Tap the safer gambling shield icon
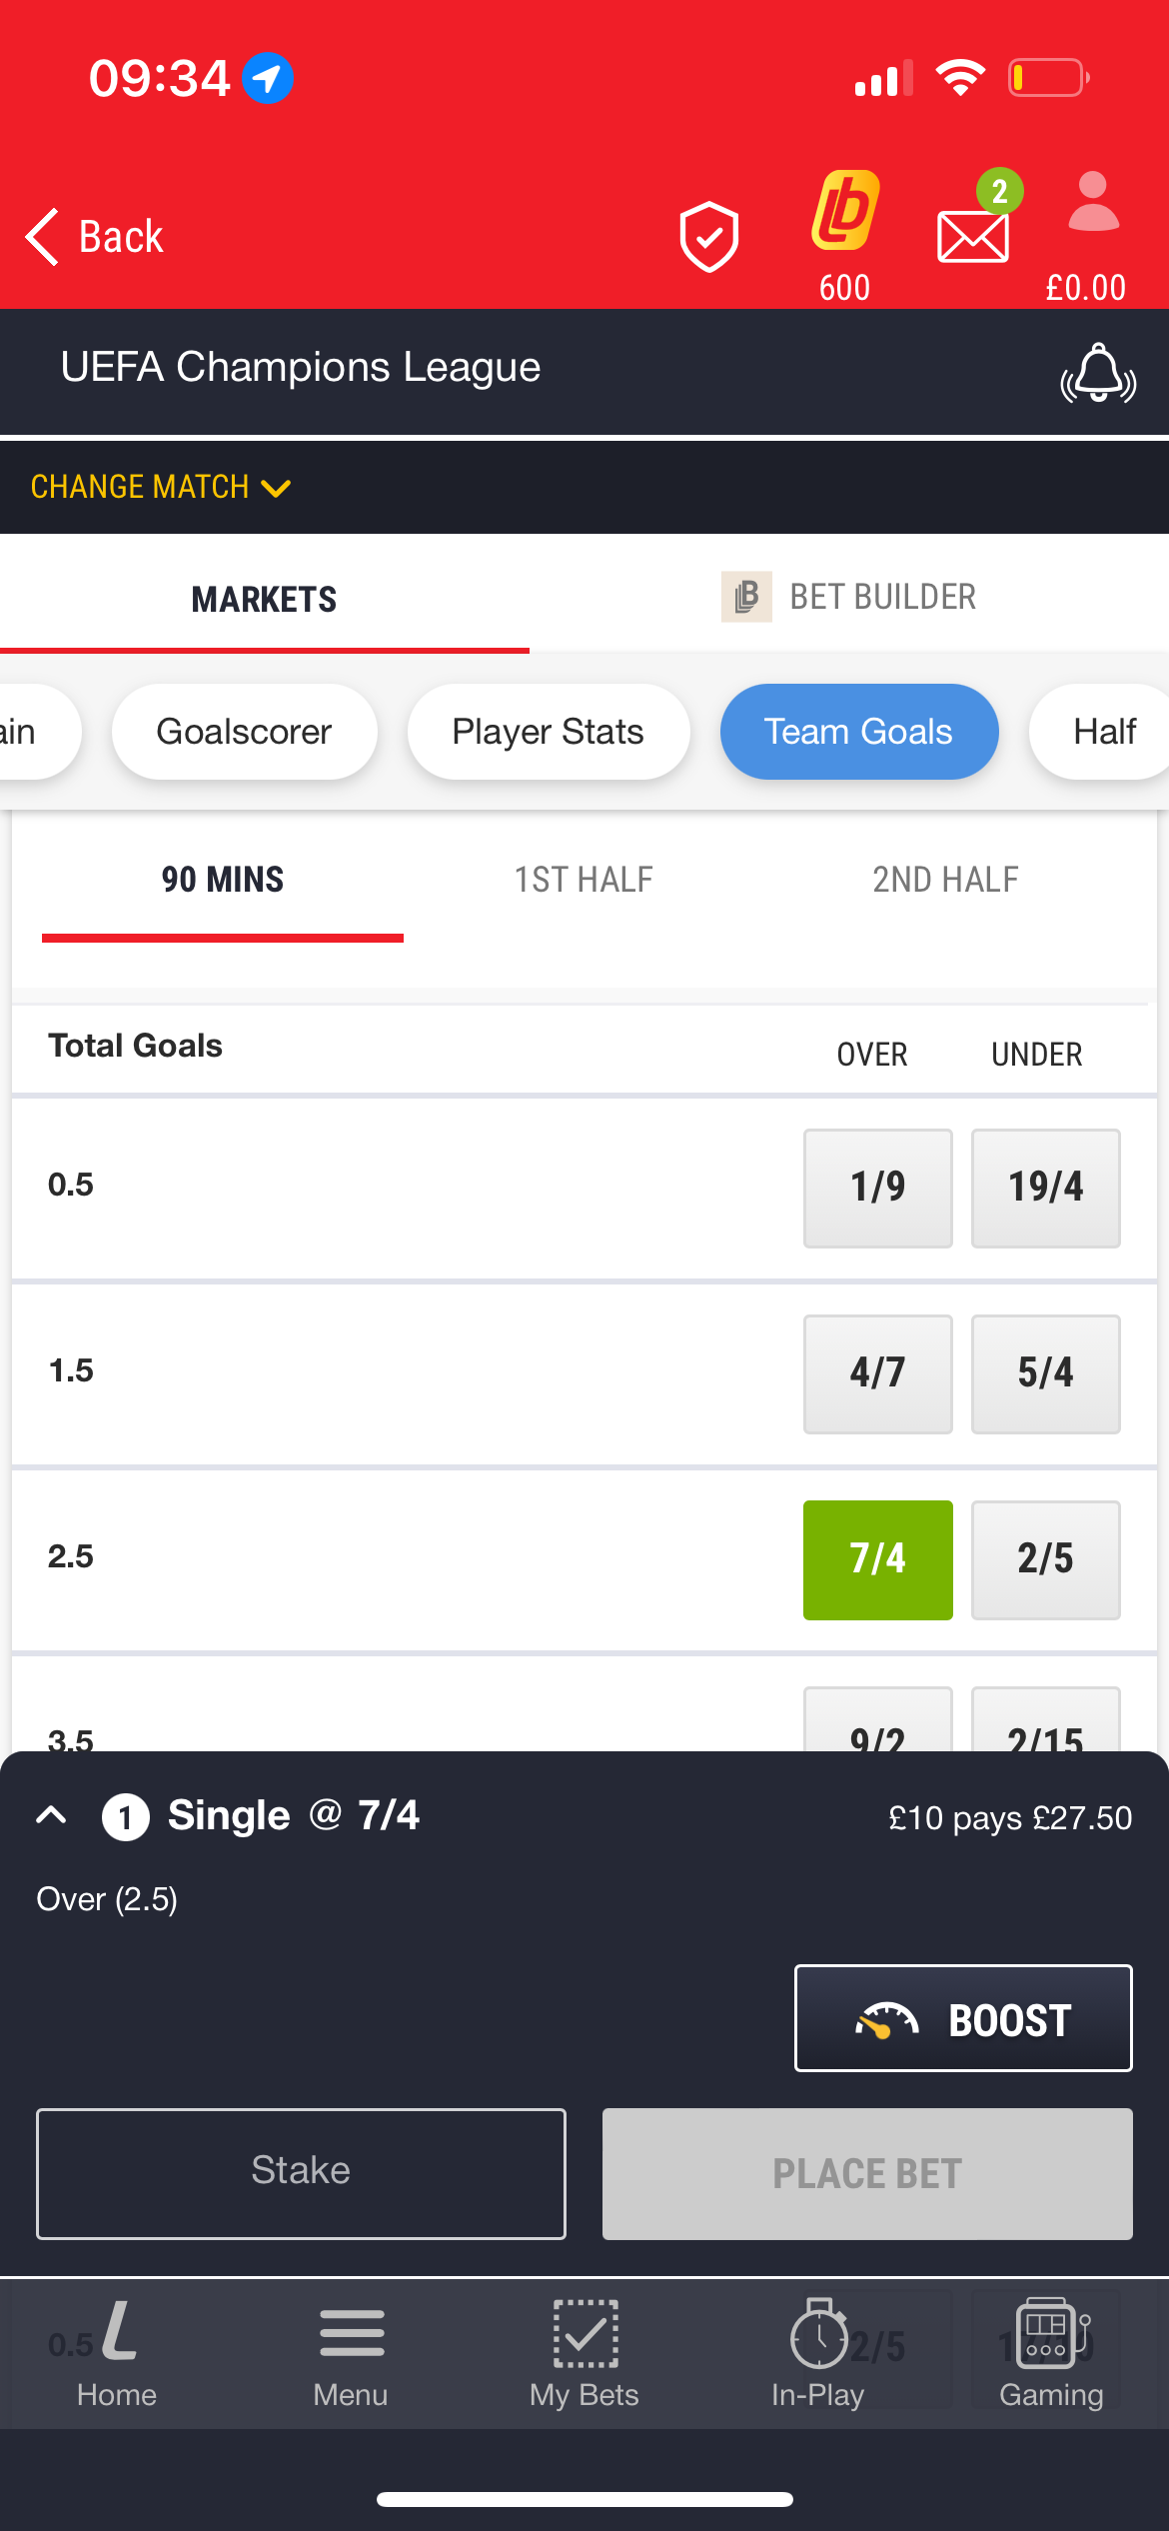 pos(708,236)
